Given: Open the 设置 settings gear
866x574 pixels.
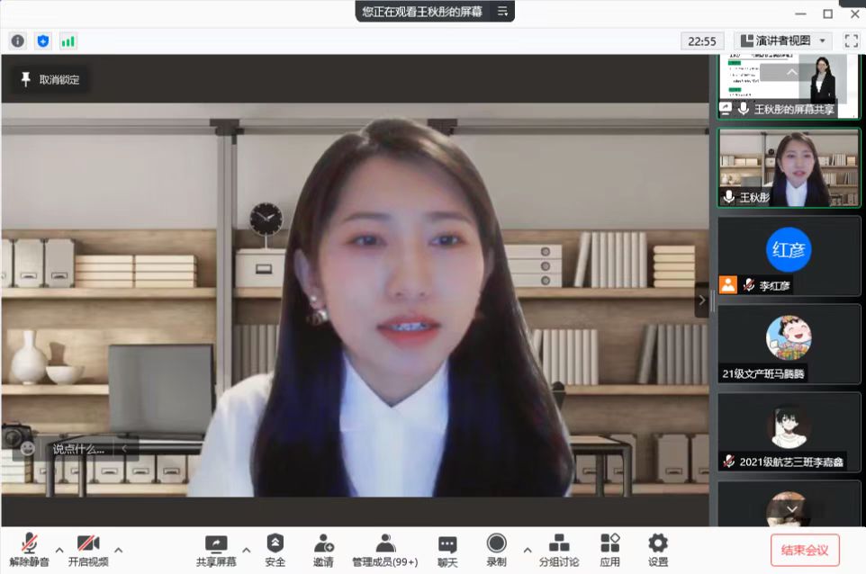Looking at the screenshot, I should click(658, 549).
